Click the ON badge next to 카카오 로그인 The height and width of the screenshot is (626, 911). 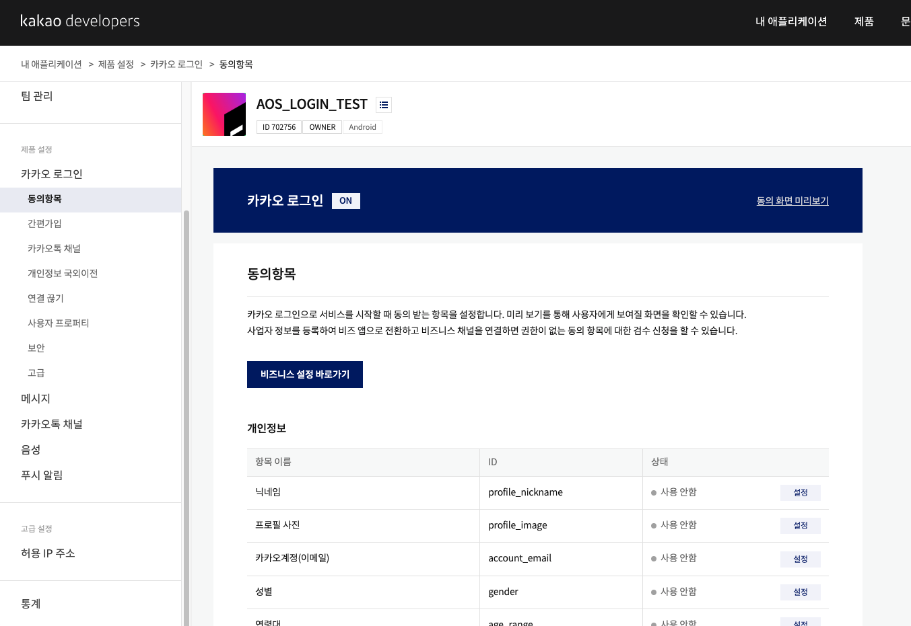point(346,201)
